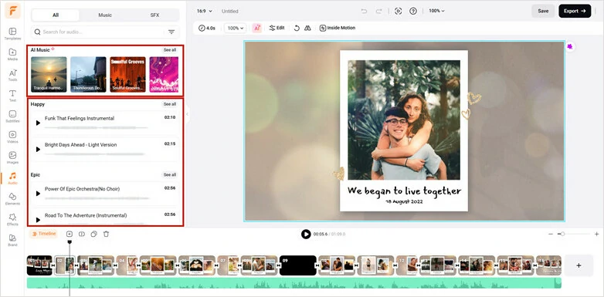Open the audio filter options icon

pos(171,32)
